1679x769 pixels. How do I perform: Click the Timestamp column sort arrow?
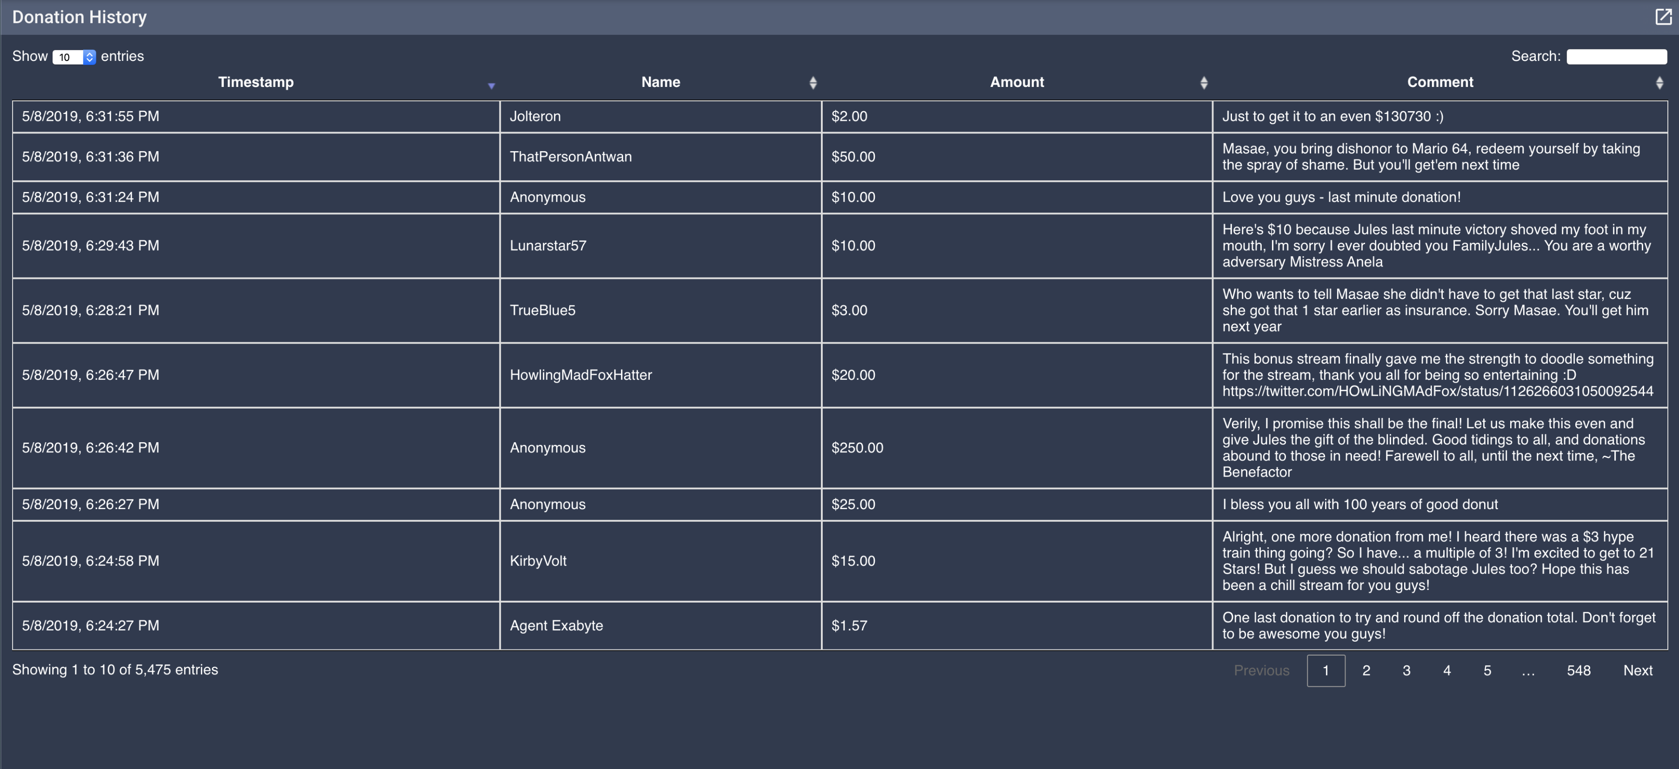tap(492, 86)
